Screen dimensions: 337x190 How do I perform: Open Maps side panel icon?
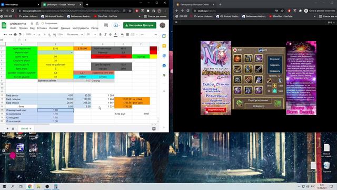pos(164,75)
